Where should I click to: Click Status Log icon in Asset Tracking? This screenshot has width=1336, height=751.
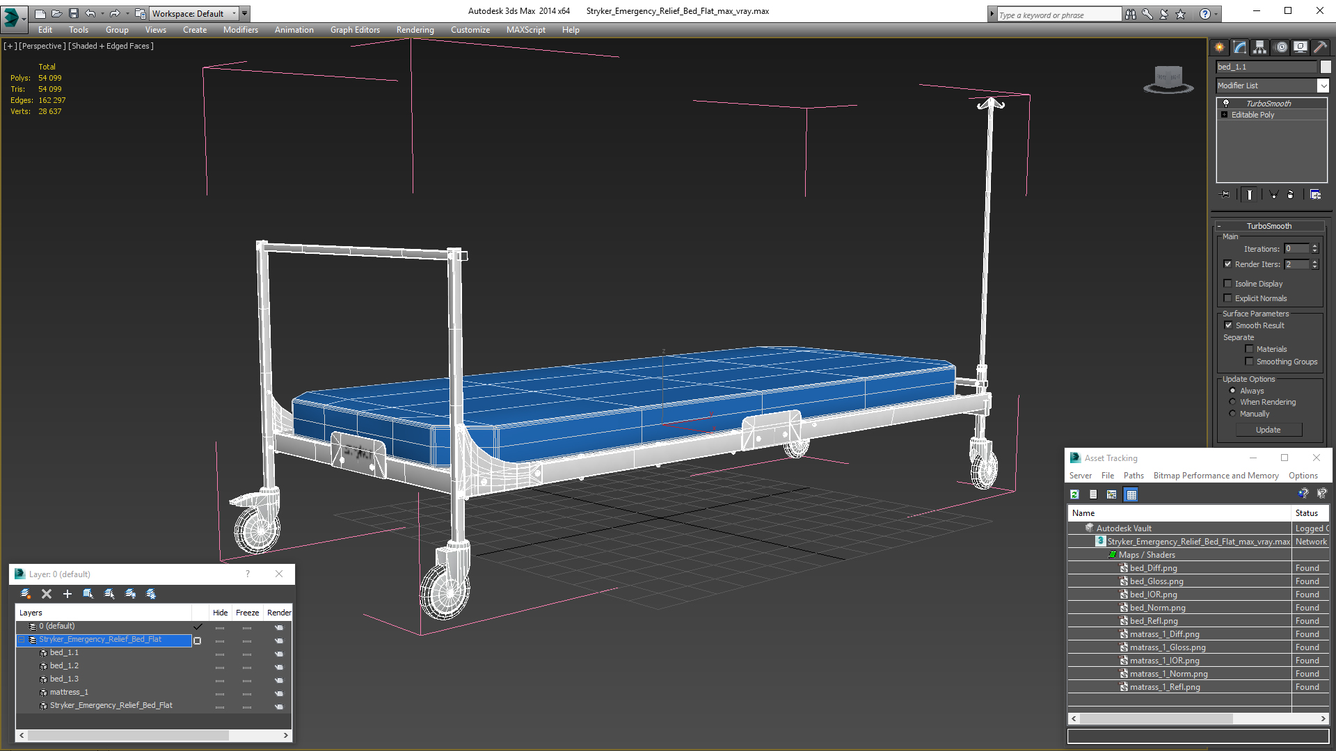1093,494
